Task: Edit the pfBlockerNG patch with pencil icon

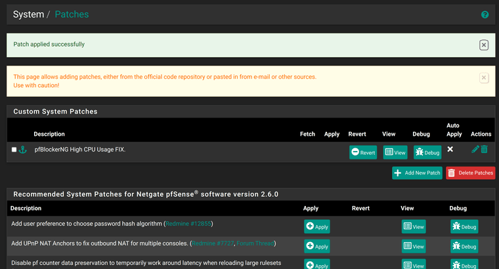Action: pyautogui.click(x=475, y=149)
